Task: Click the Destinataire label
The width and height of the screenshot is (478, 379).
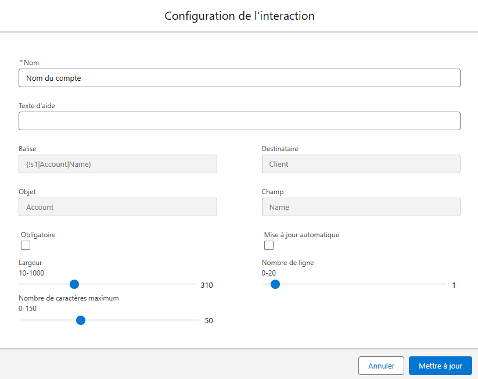Action: click(280, 149)
